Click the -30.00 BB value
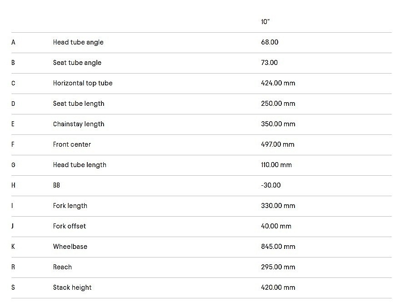The height and width of the screenshot is (302, 395). (271, 185)
